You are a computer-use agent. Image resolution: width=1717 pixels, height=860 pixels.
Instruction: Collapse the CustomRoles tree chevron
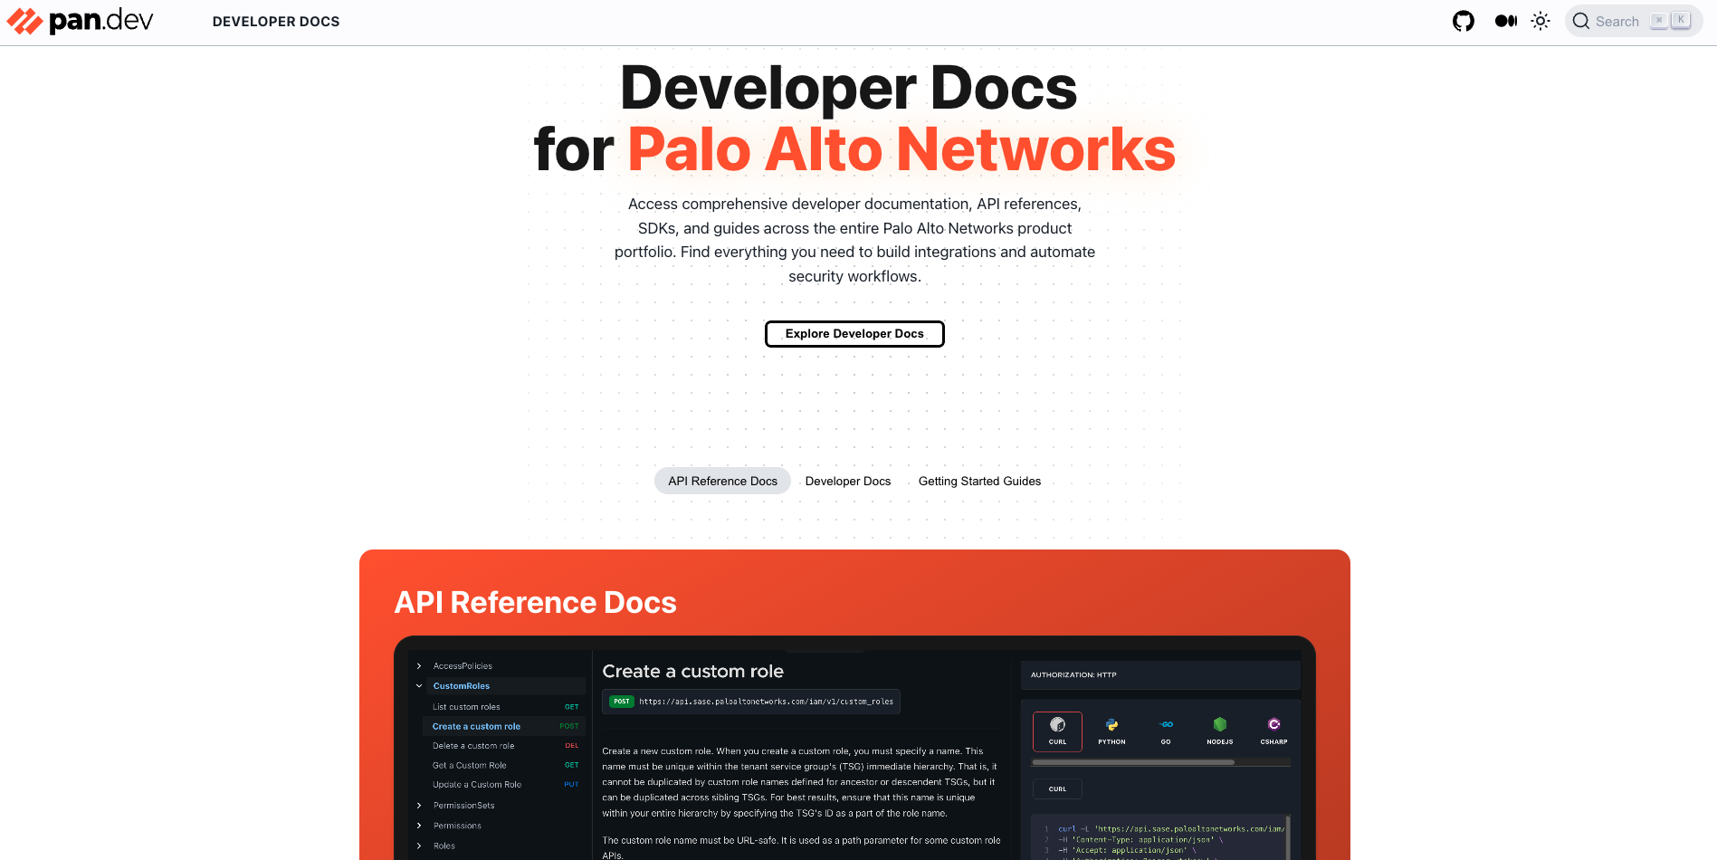pos(419,686)
